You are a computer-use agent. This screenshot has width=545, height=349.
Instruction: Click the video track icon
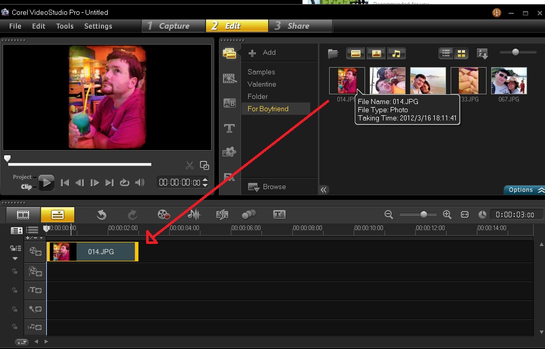[x=35, y=252]
